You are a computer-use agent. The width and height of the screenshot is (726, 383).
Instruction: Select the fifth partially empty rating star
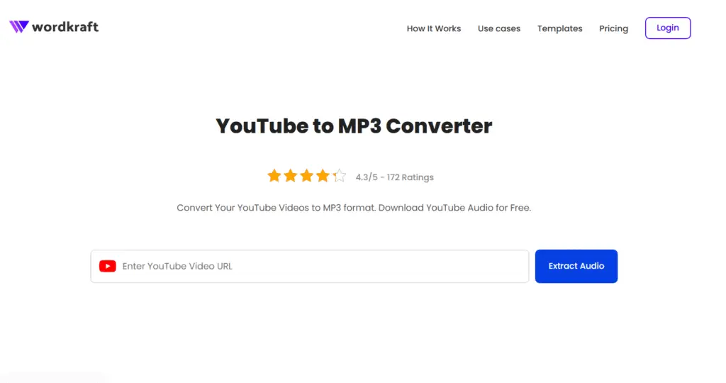[340, 176]
